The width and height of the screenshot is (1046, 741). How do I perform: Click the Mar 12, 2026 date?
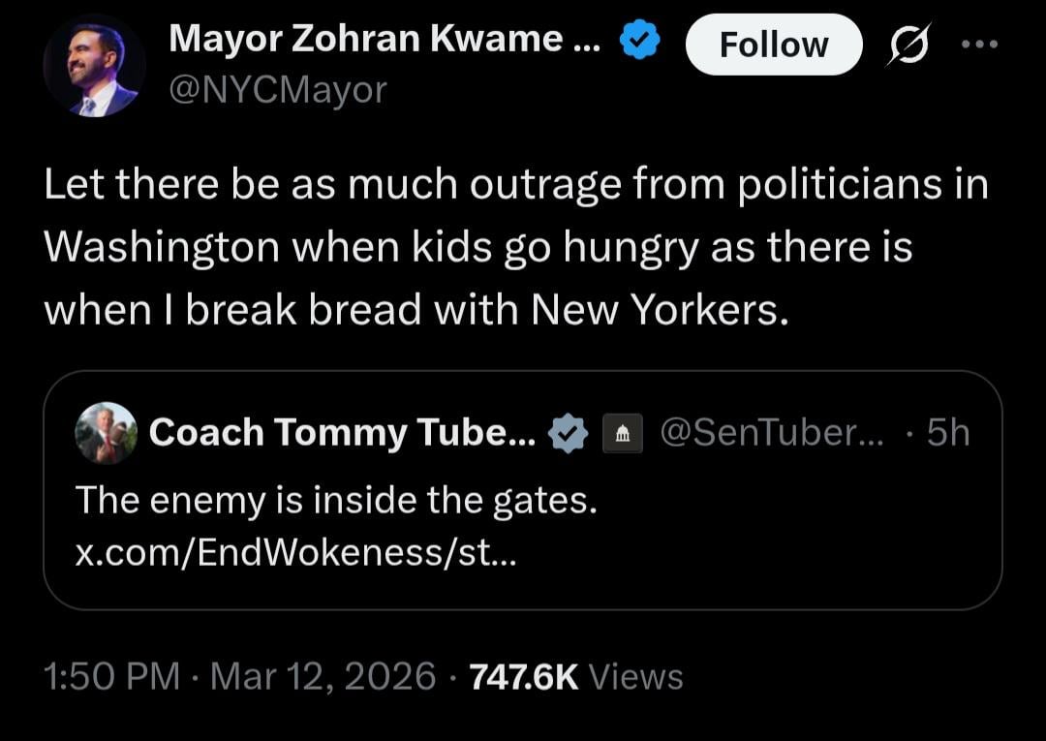click(323, 676)
